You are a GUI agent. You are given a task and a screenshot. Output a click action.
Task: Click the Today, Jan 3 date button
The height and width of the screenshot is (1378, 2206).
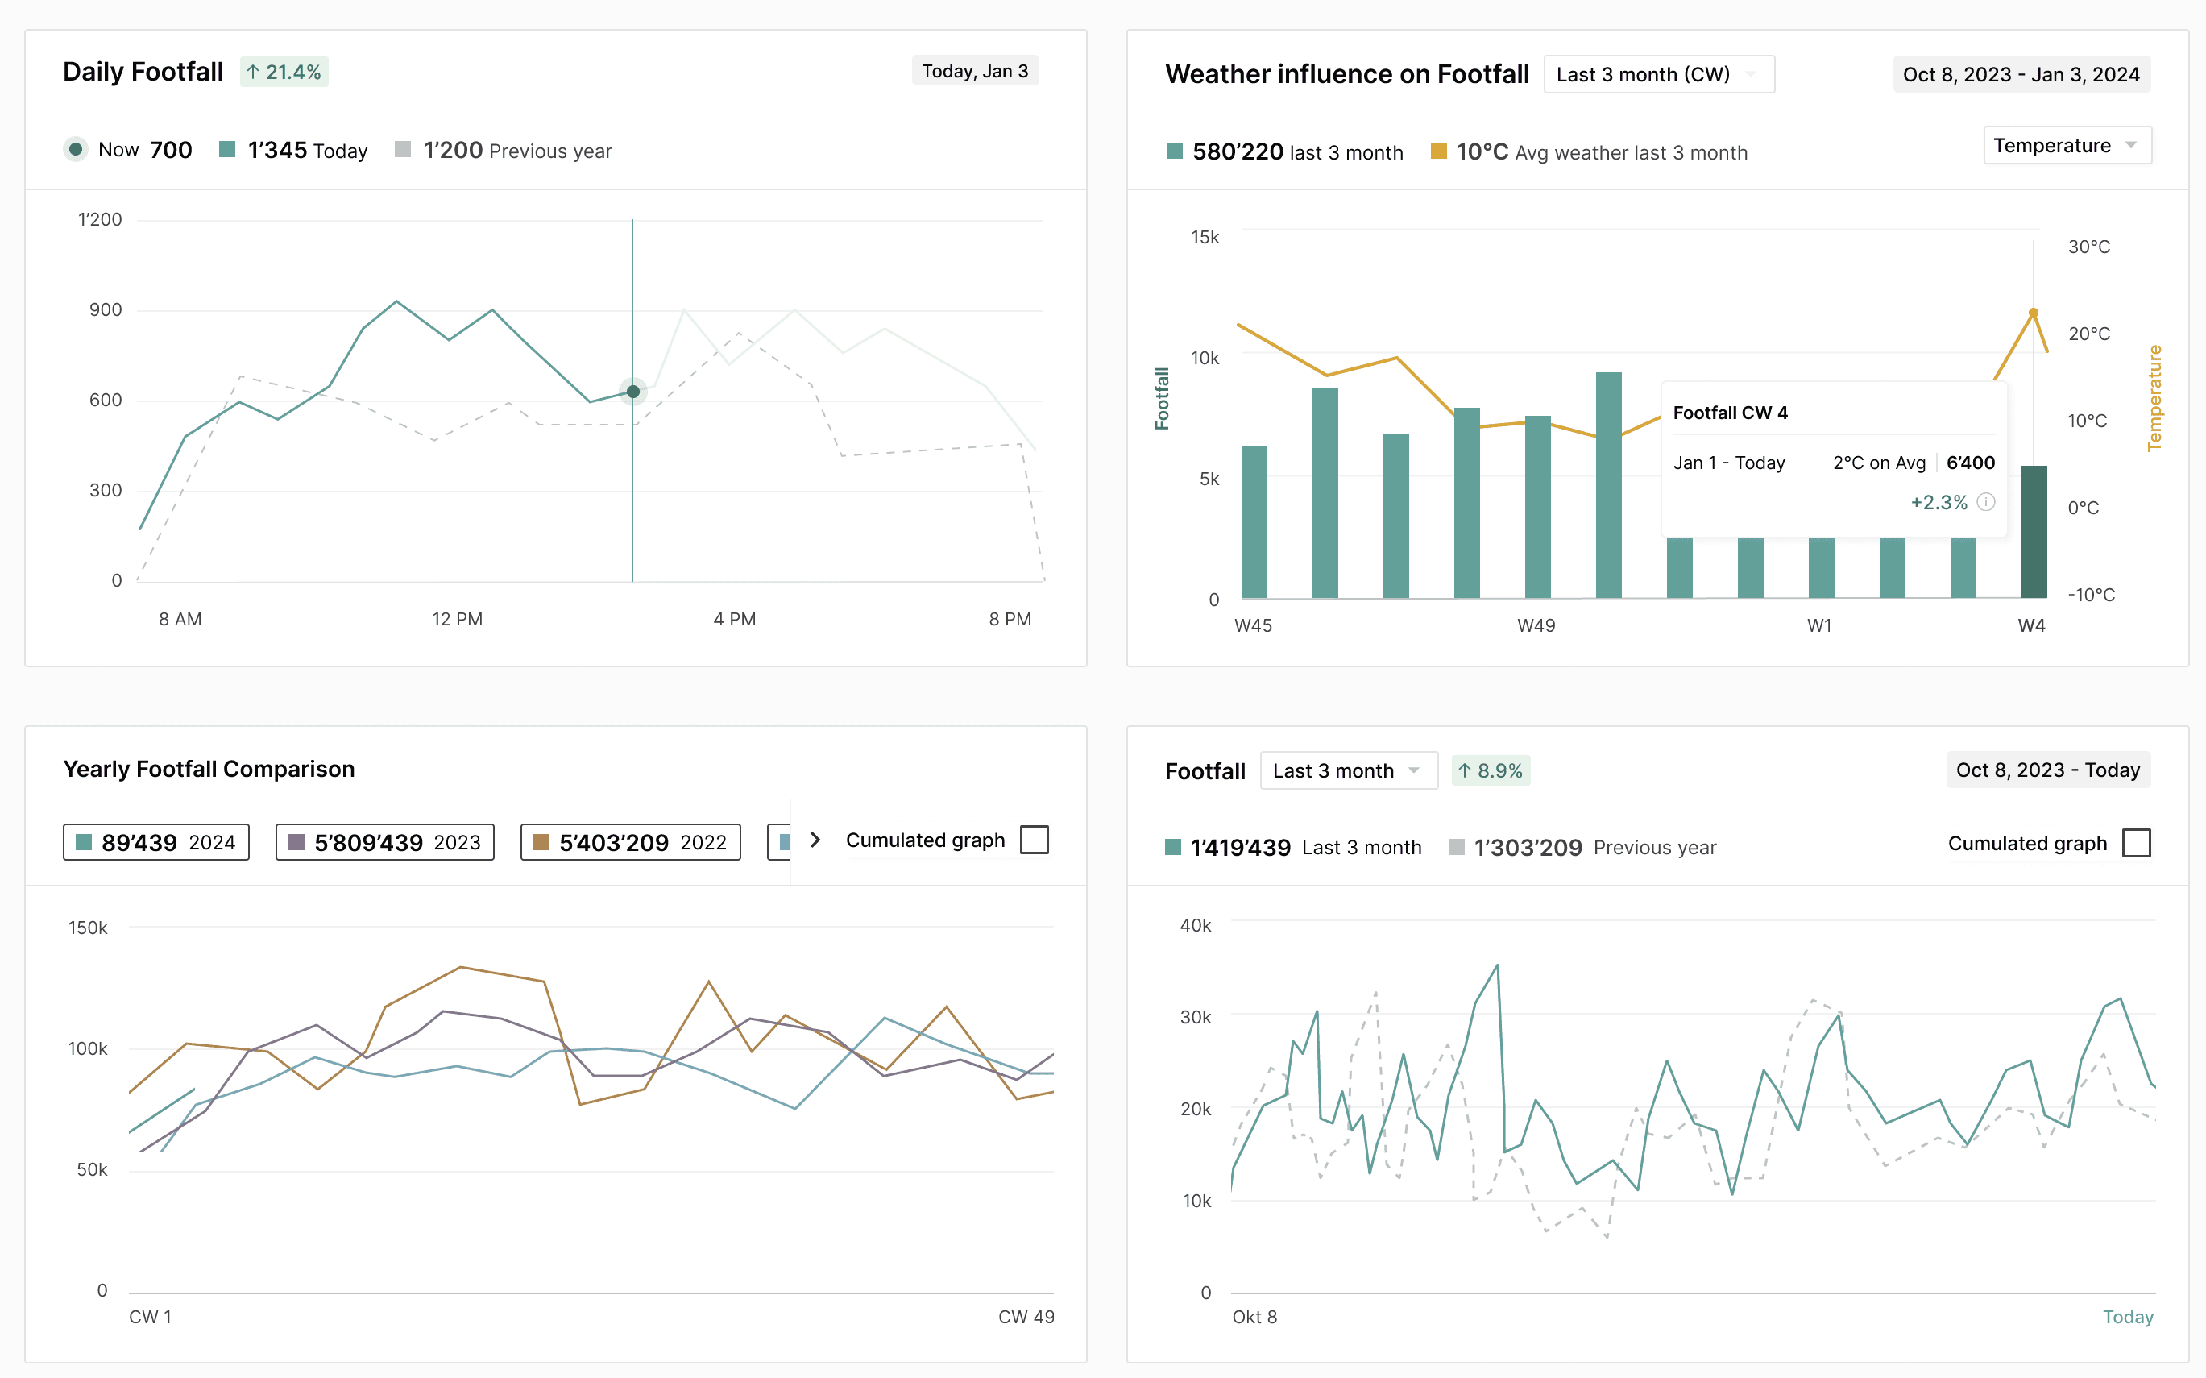974,71
